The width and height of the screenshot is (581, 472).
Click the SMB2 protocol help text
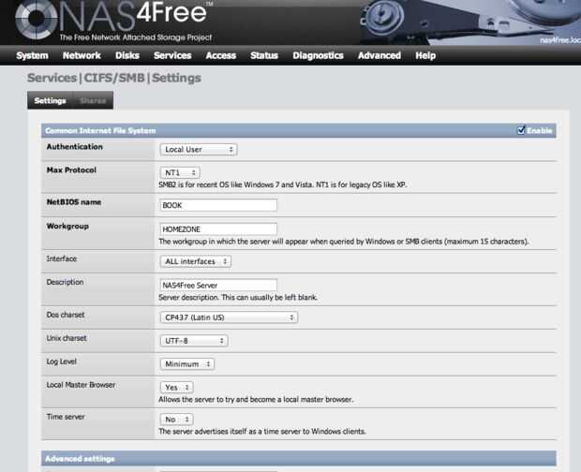283,184
